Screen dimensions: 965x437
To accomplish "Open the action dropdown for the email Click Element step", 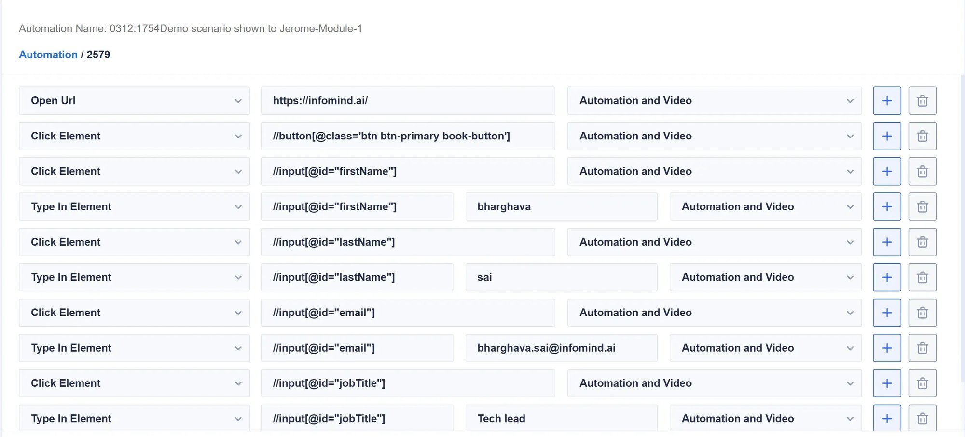I will (x=134, y=313).
